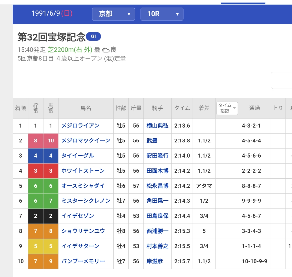This screenshot has height=277, width=292.
Task: Click the yellow frame 5 color cell
Action: (36, 246)
